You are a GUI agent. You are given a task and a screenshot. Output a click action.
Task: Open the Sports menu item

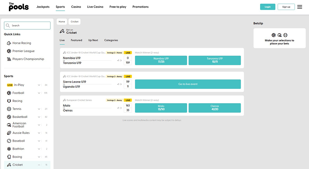[x=60, y=7]
